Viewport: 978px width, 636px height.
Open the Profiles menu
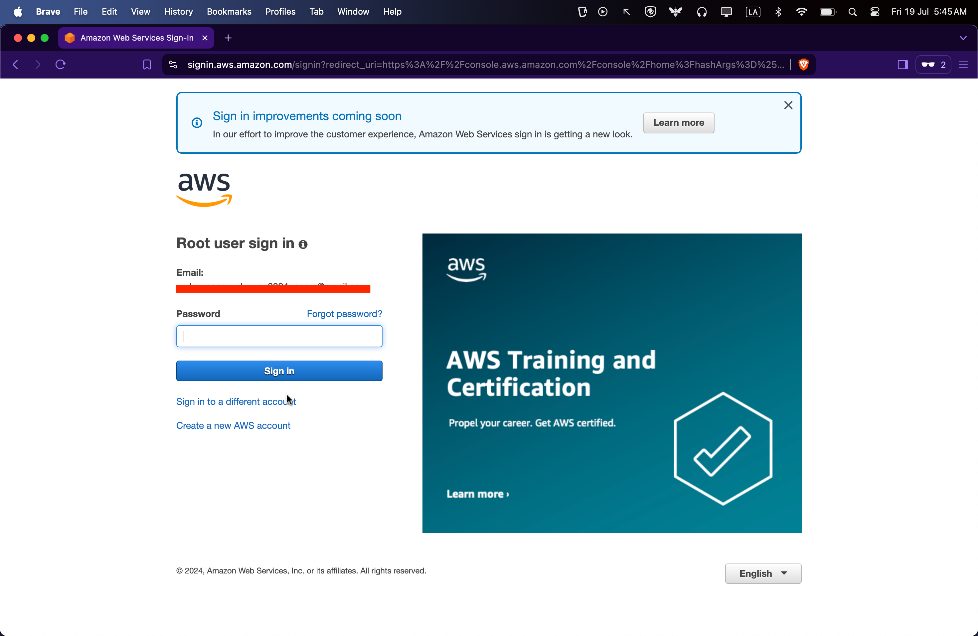pos(280,12)
